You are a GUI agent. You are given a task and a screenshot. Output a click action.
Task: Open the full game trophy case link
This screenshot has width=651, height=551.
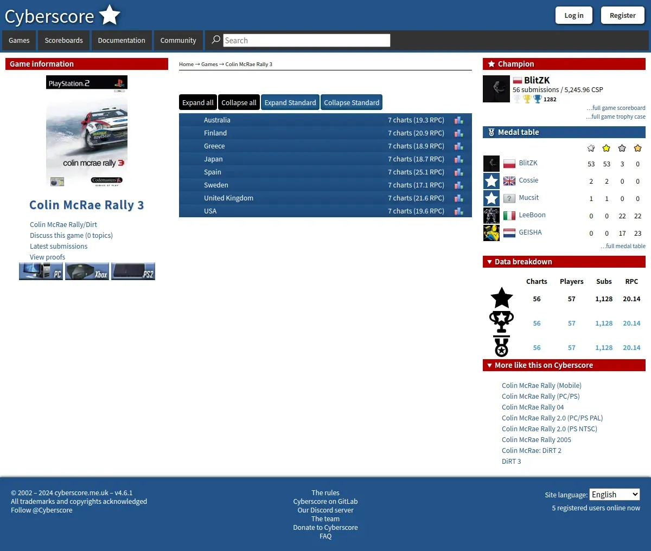click(616, 116)
